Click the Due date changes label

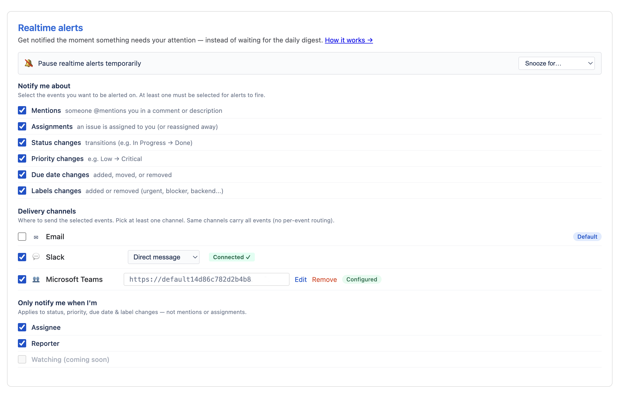click(x=60, y=175)
